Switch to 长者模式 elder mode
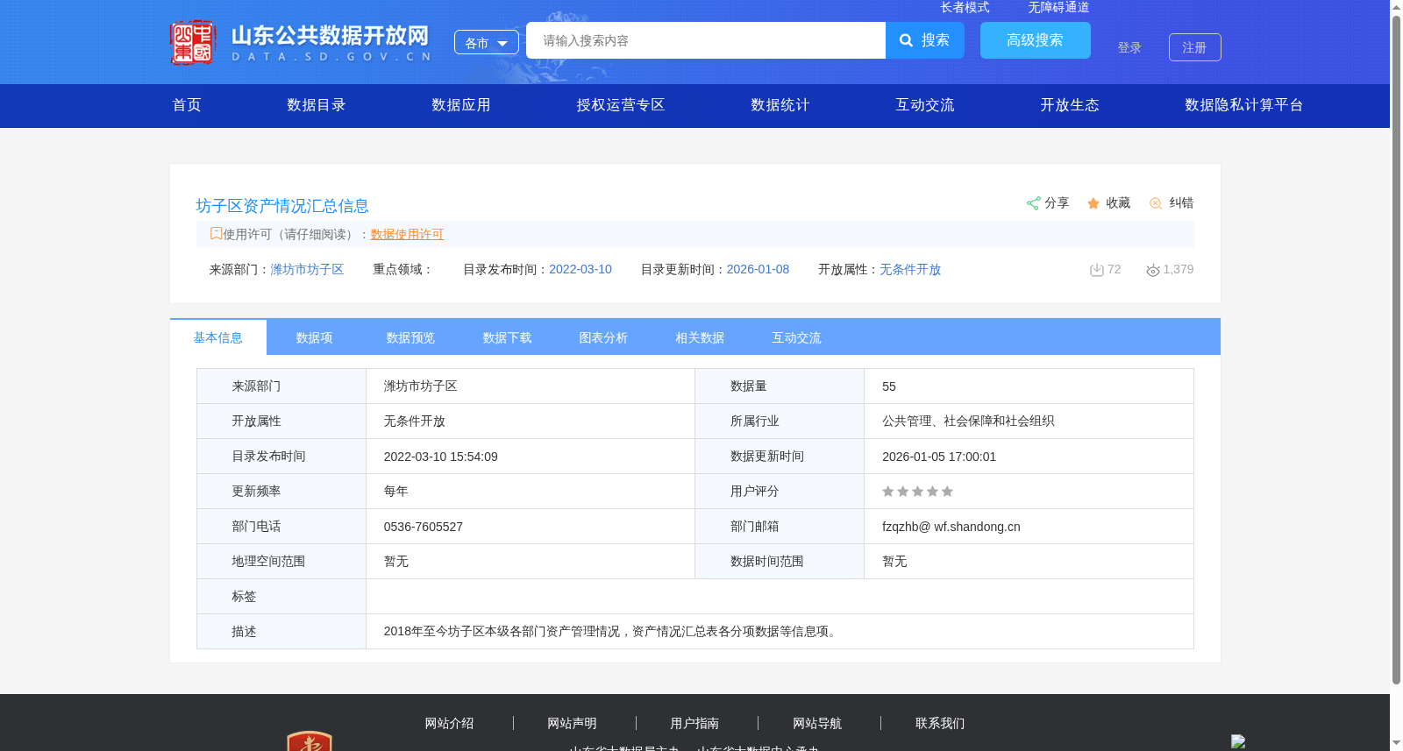The image size is (1403, 751). [x=965, y=7]
